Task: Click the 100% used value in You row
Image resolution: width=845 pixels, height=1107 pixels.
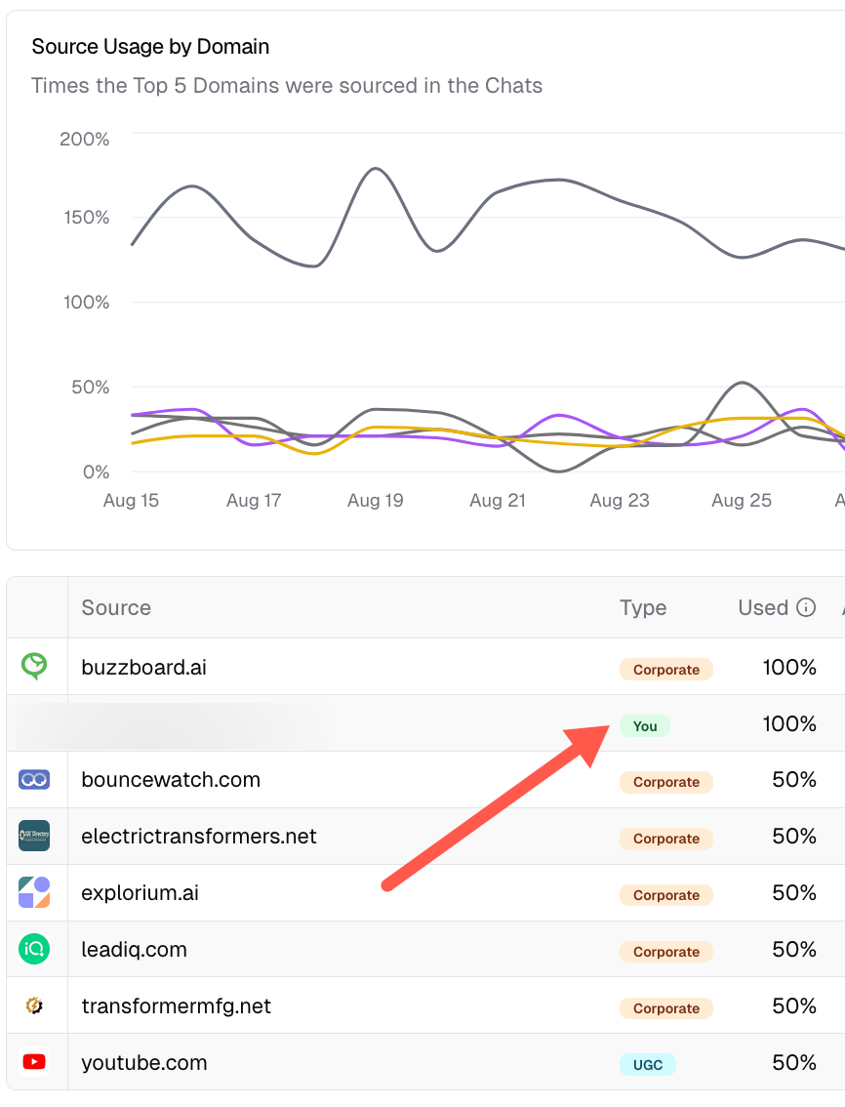Action: (x=789, y=723)
